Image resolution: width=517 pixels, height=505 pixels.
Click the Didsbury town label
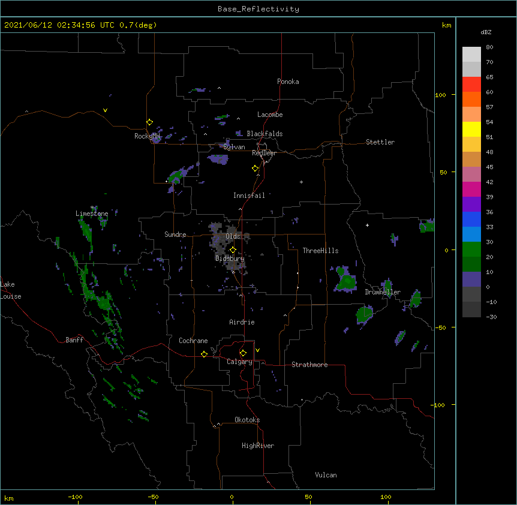pyautogui.click(x=230, y=258)
